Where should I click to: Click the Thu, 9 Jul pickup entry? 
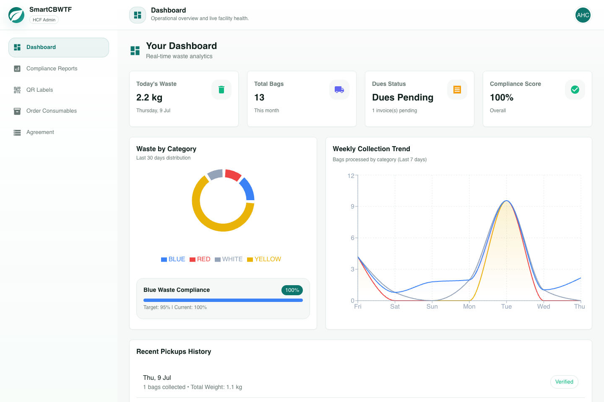point(361,382)
